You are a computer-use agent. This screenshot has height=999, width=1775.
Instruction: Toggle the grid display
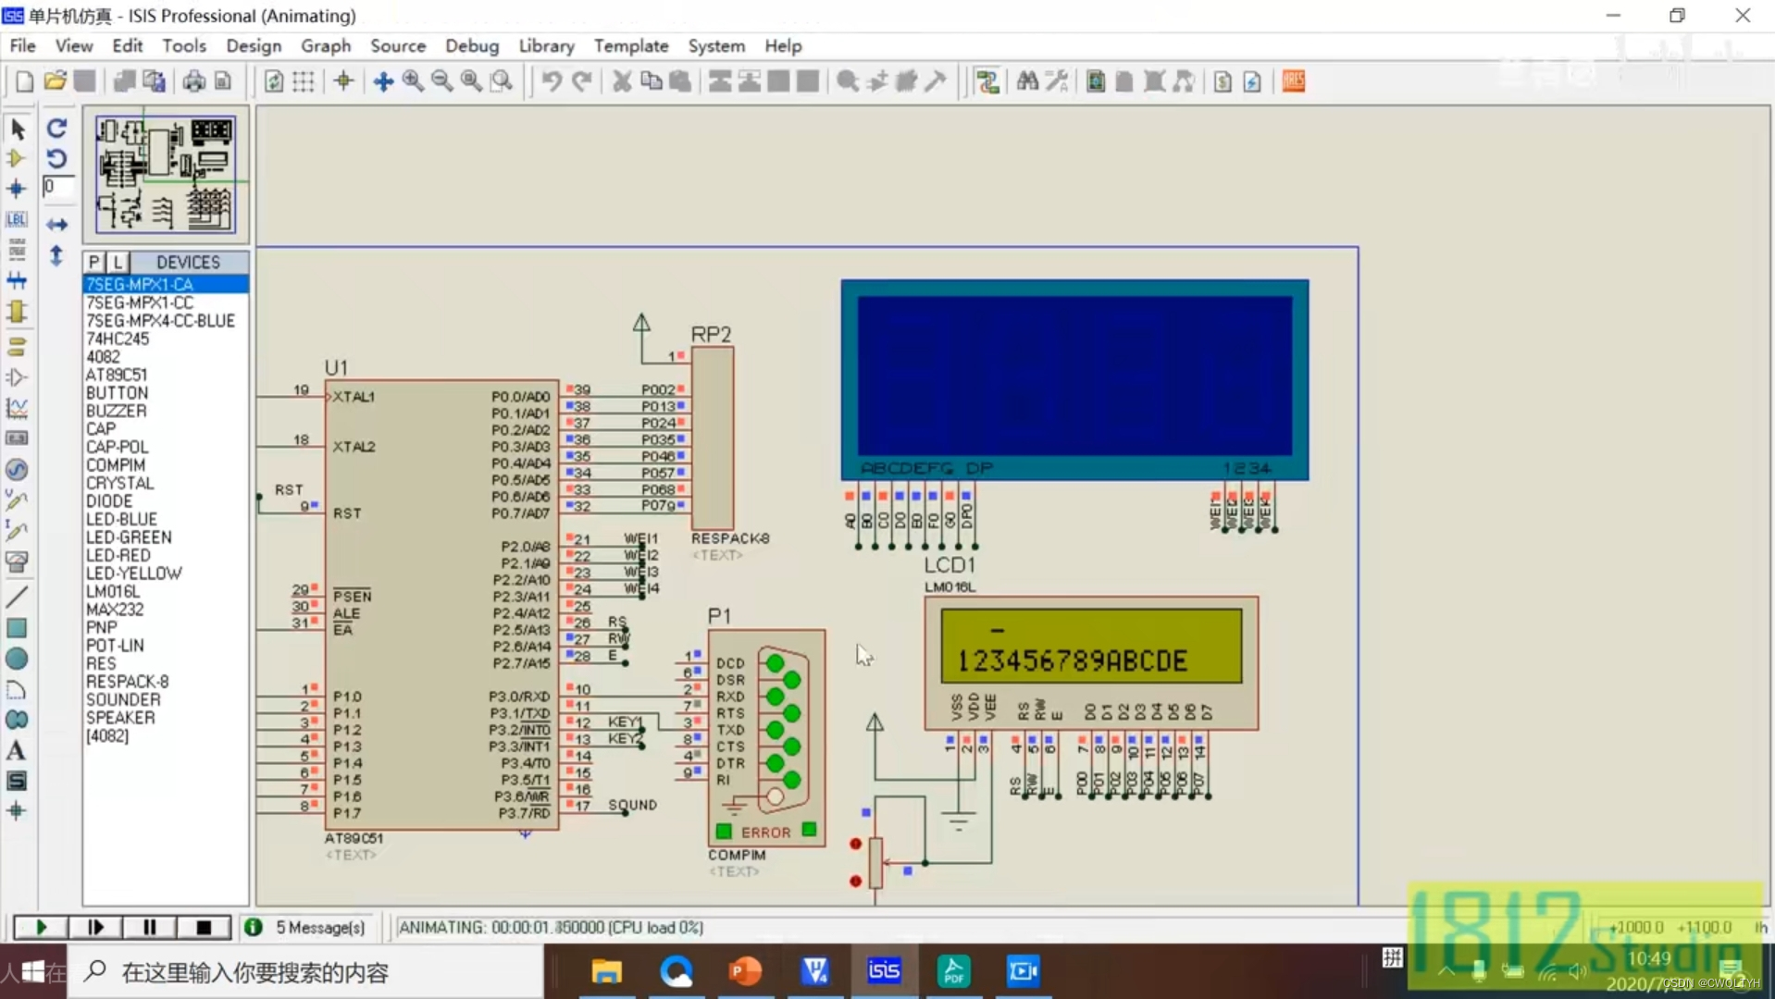[x=304, y=81]
